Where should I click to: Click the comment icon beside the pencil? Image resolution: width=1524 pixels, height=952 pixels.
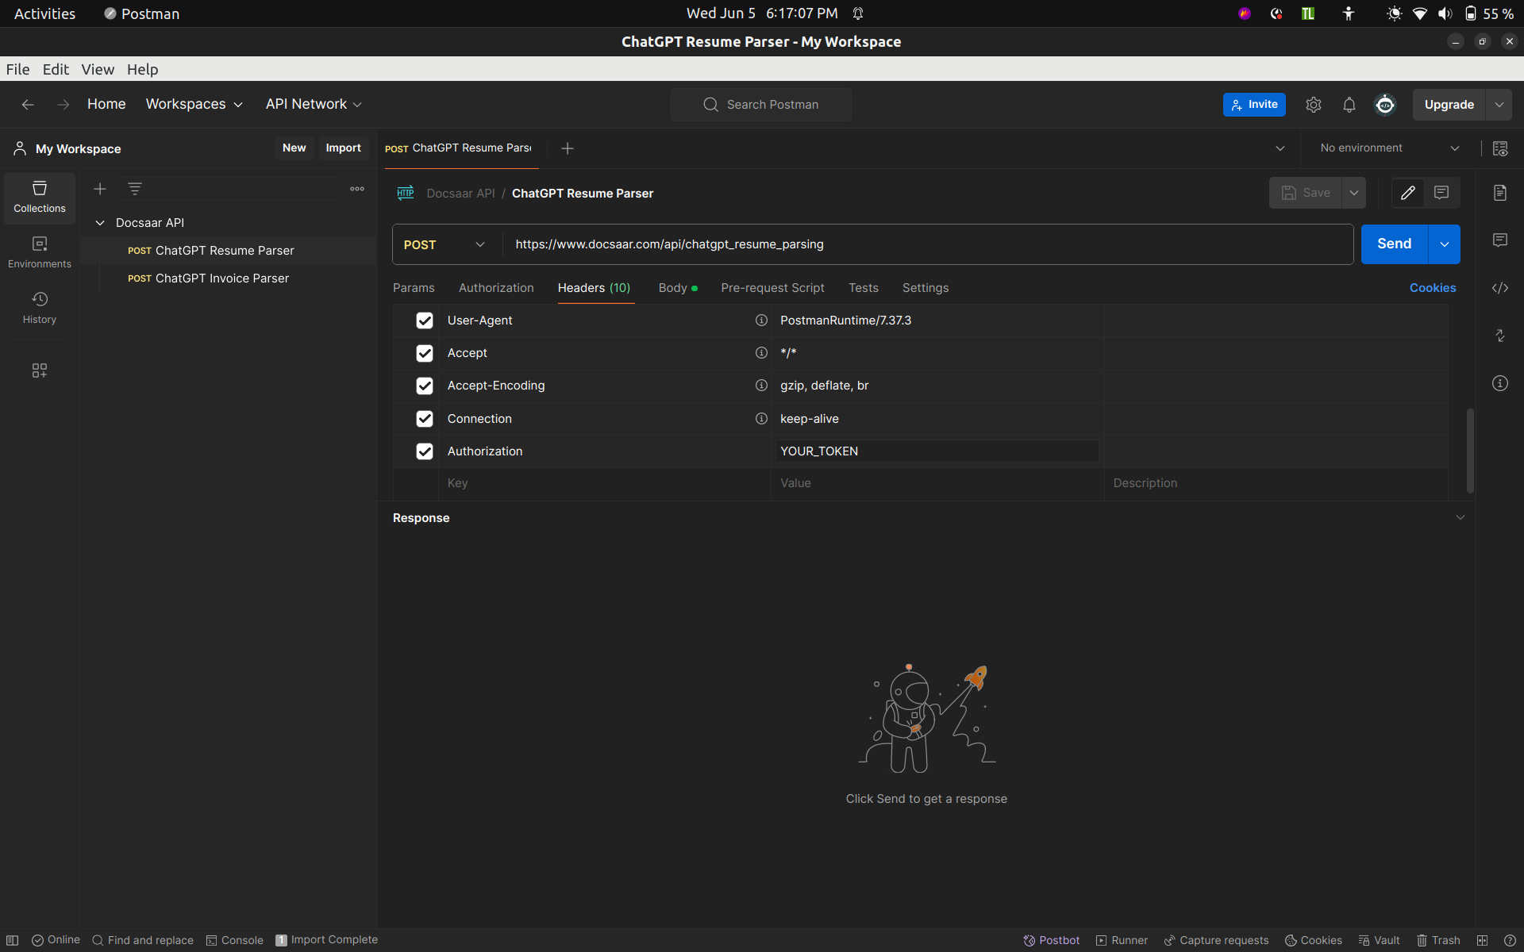1441,193
